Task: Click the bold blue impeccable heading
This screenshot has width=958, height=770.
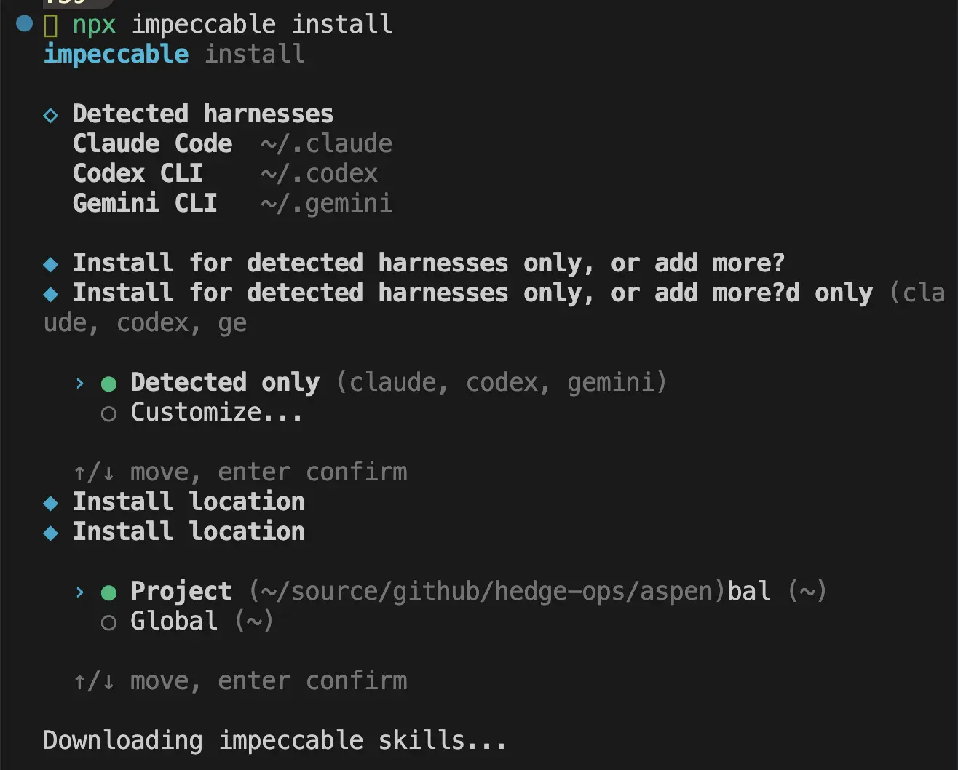Action: (116, 54)
